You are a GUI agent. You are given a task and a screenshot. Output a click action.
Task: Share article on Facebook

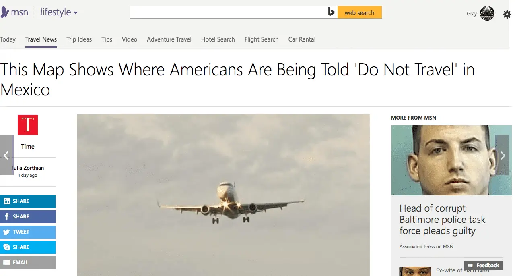pos(28,216)
